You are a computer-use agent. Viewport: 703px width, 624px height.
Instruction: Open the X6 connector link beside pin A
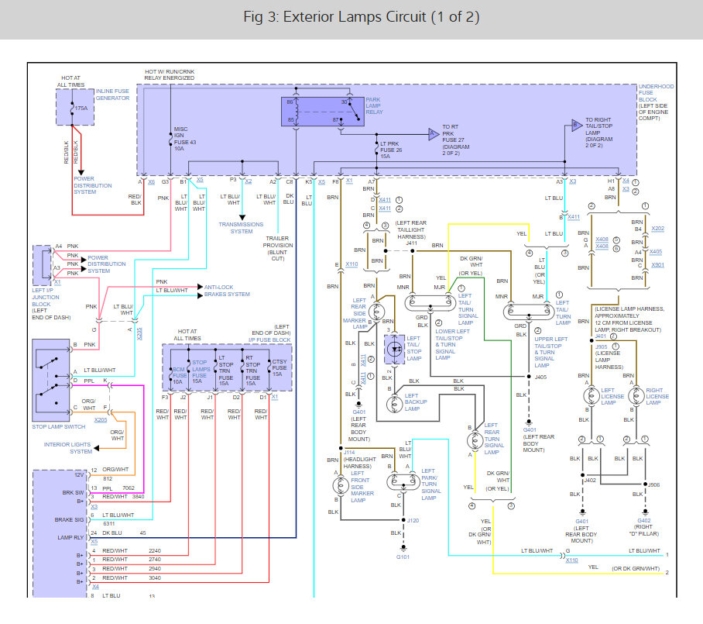(x=152, y=182)
